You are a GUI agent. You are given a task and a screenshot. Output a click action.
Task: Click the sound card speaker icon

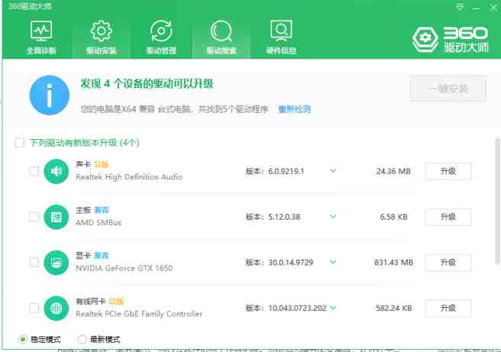tap(57, 172)
